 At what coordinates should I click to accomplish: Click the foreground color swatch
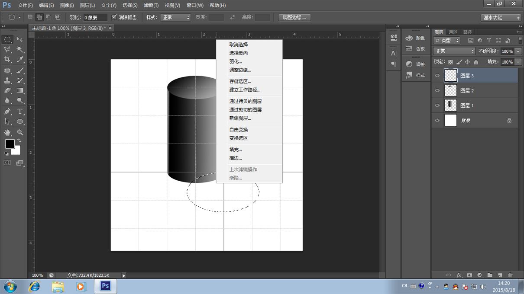click(10, 144)
